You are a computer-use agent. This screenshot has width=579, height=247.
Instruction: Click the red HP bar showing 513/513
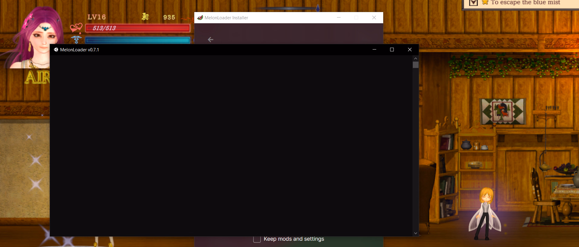coord(138,28)
